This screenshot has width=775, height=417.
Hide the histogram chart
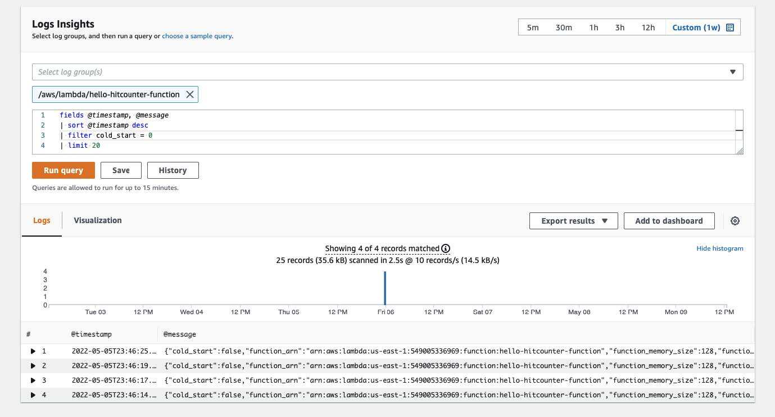point(719,248)
